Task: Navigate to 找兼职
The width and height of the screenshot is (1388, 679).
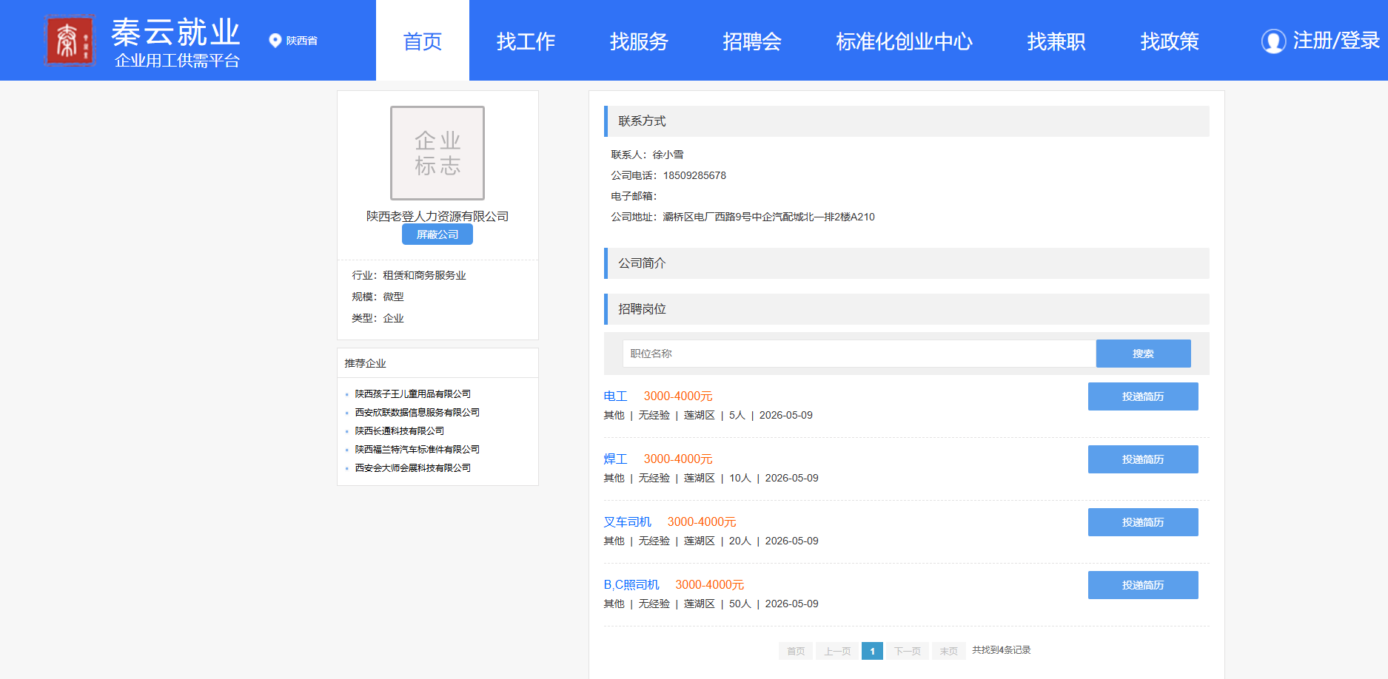Action: [1056, 41]
